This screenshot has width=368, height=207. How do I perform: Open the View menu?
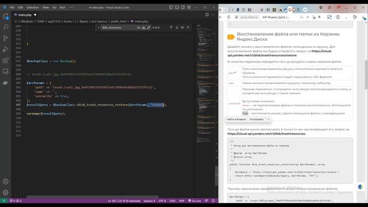coord(45,7)
